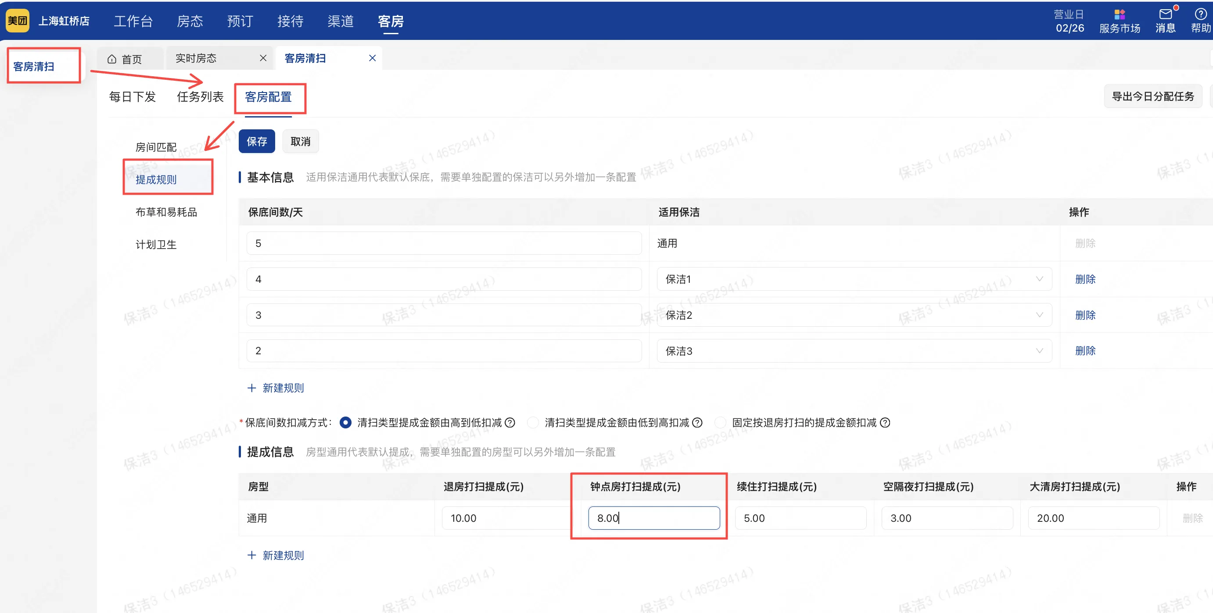The width and height of the screenshot is (1213, 613).
Task: Select 固定按退房打扫的提成金额扣减 option
Action: [721, 422]
